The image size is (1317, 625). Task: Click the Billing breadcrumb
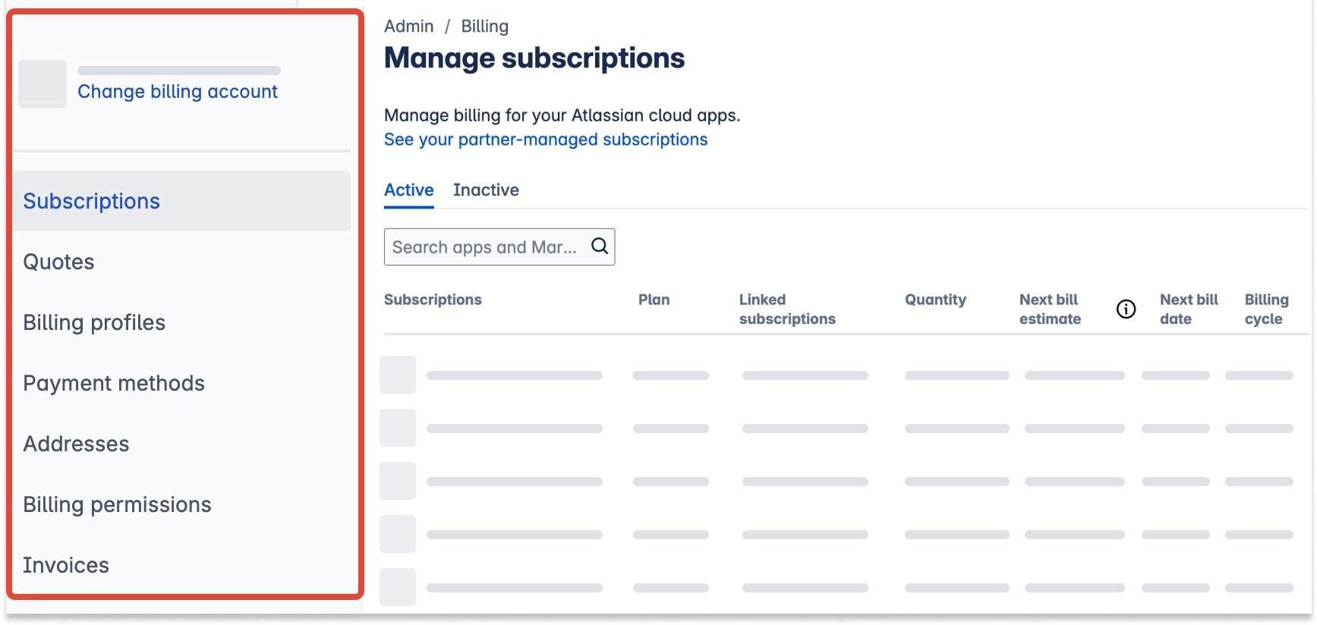[x=484, y=27]
